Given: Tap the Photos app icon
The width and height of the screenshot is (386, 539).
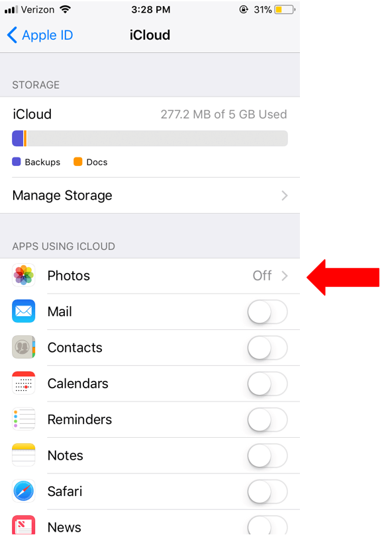Looking at the screenshot, I should 24,275.
